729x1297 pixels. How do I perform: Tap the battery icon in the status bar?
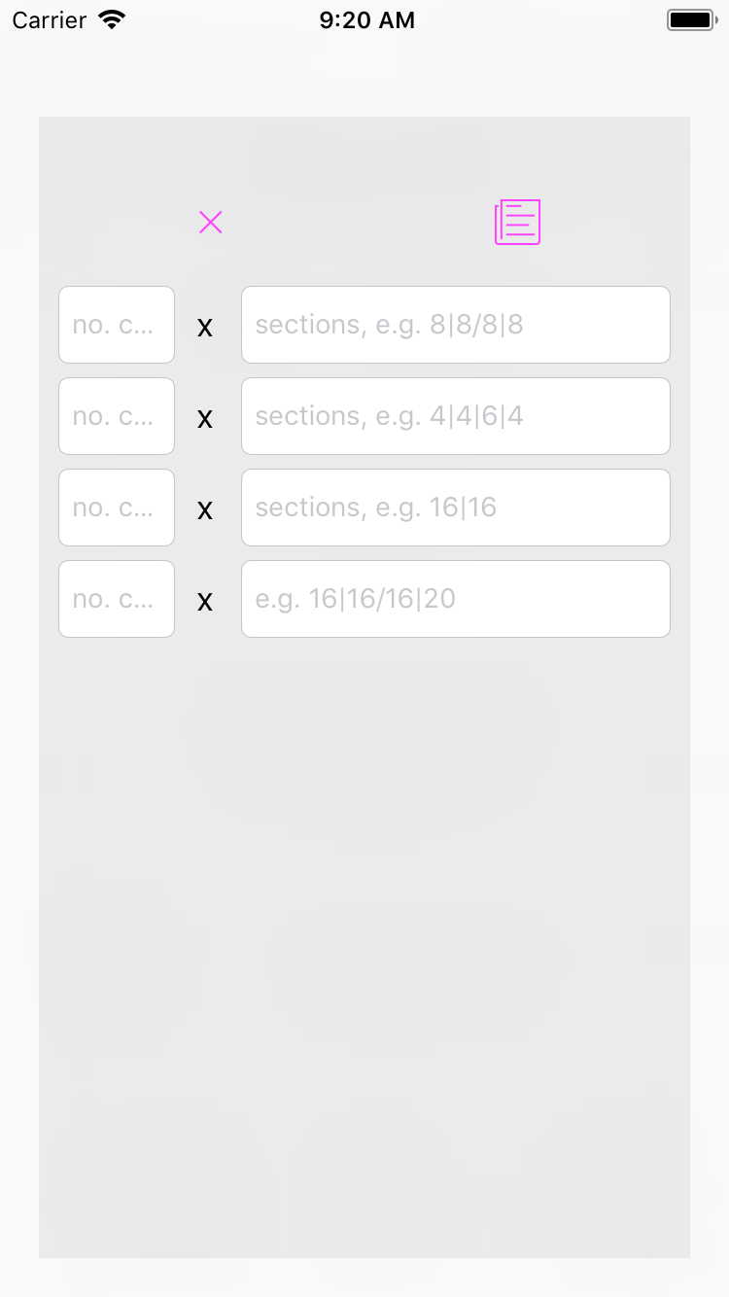pyautogui.click(x=691, y=18)
